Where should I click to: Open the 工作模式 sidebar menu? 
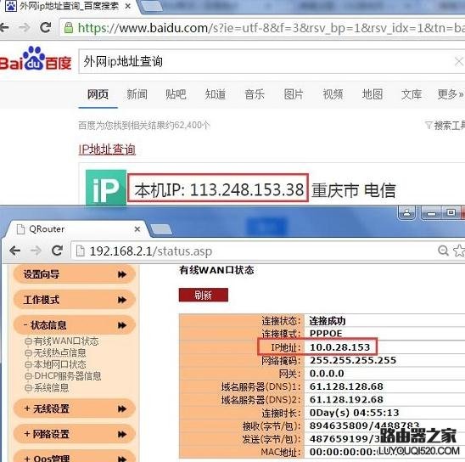(75, 300)
